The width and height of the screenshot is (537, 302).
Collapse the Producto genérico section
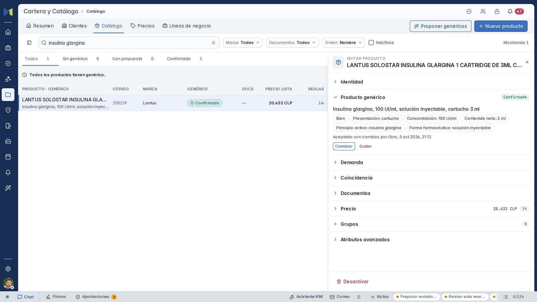click(x=431, y=97)
